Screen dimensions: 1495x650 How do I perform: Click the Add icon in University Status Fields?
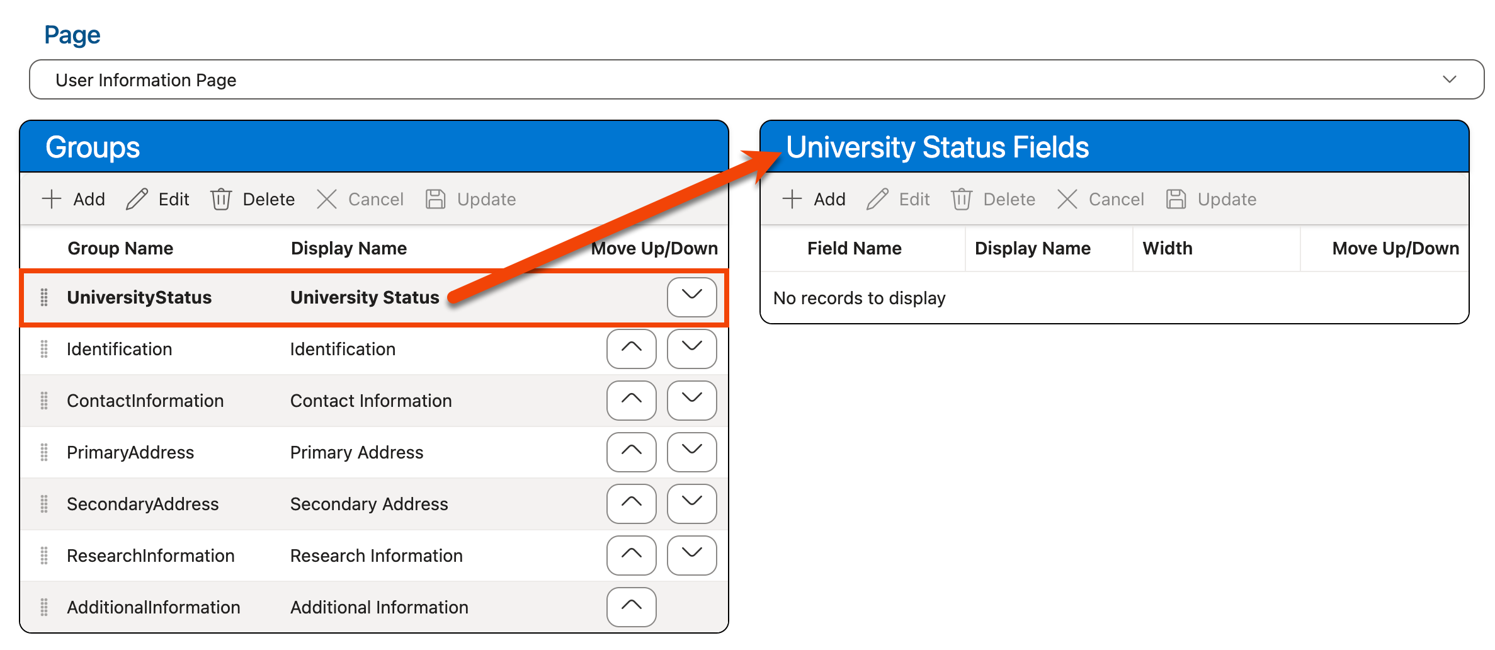pos(792,199)
